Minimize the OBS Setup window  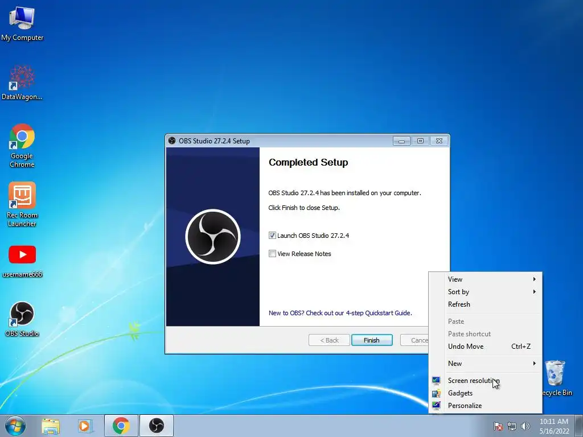click(401, 141)
